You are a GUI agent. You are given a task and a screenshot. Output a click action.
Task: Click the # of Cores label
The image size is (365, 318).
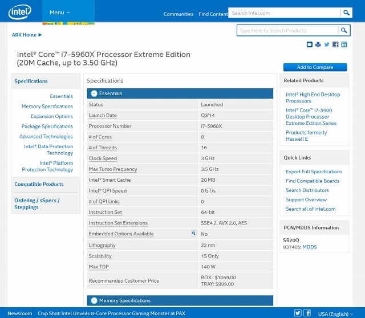point(100,137)
